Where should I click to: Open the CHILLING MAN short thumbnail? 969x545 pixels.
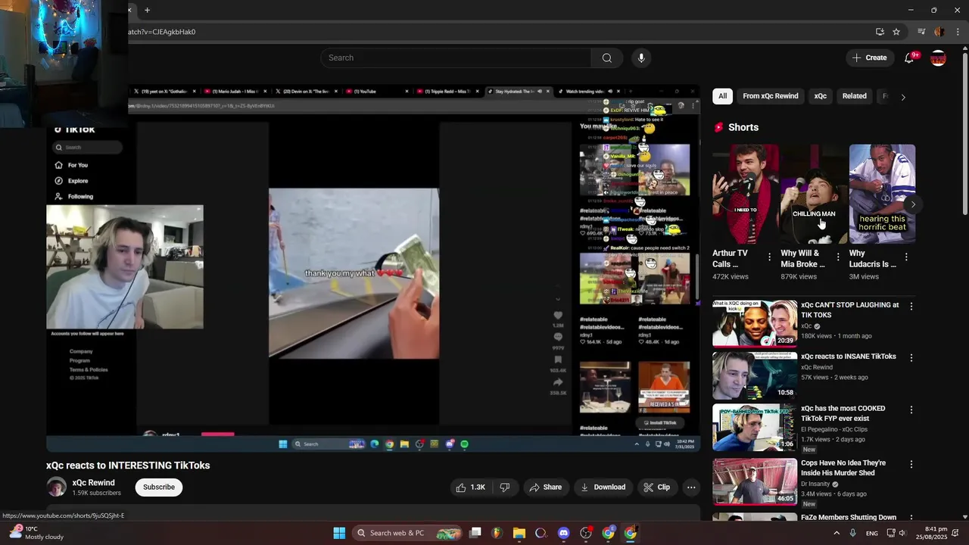pyautogui.click(x=814, y=194)
